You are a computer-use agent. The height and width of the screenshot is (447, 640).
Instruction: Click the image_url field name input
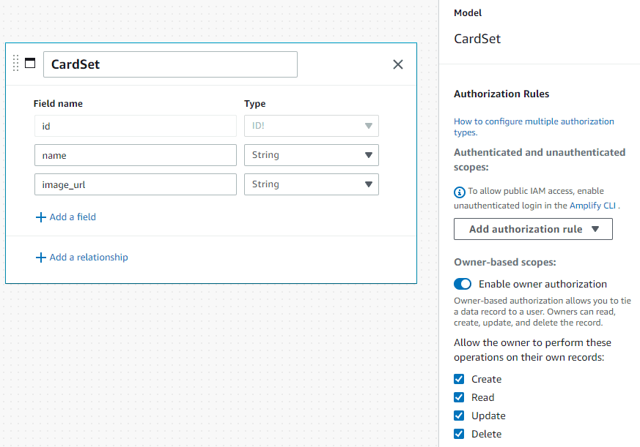[135, 184]
